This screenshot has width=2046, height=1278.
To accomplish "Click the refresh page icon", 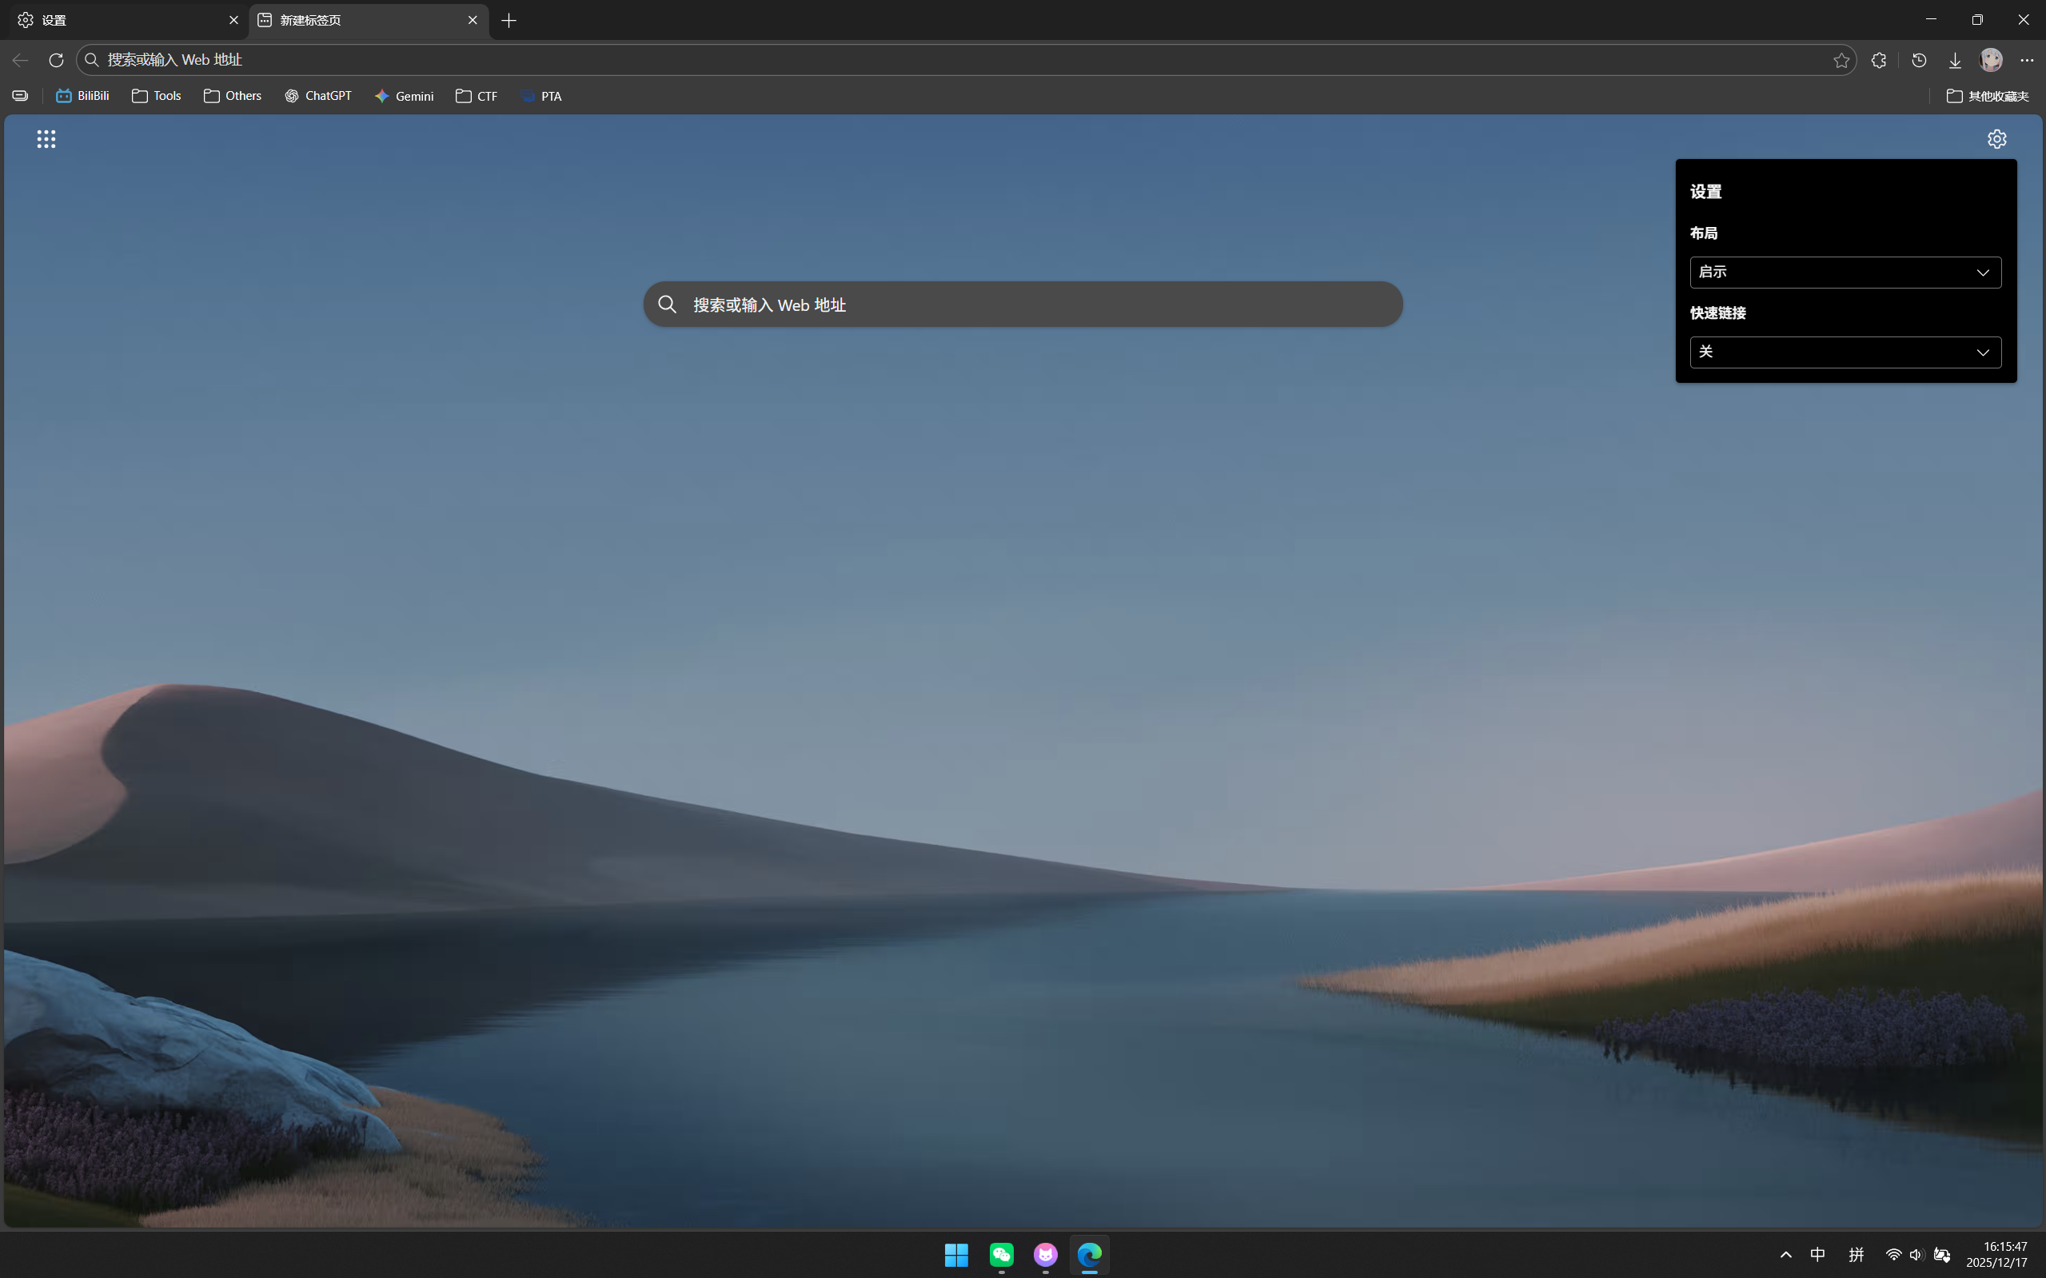I will click(56, 60).
